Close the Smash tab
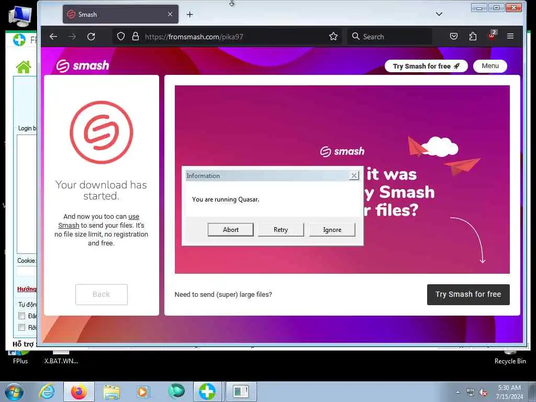536x402 pixels. click(170, 14)
